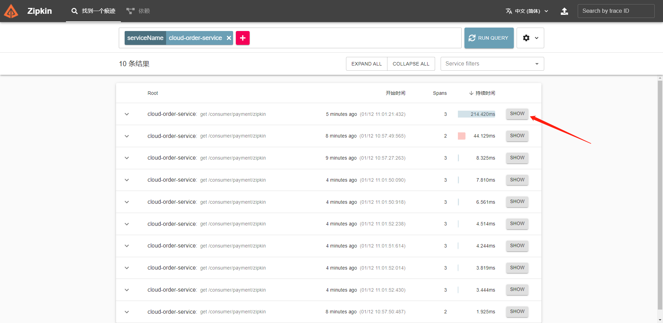The height and width of the screenshot is (323, 663).
Task: Open the Dependencies tab
Action: click(x=138, y=11)
